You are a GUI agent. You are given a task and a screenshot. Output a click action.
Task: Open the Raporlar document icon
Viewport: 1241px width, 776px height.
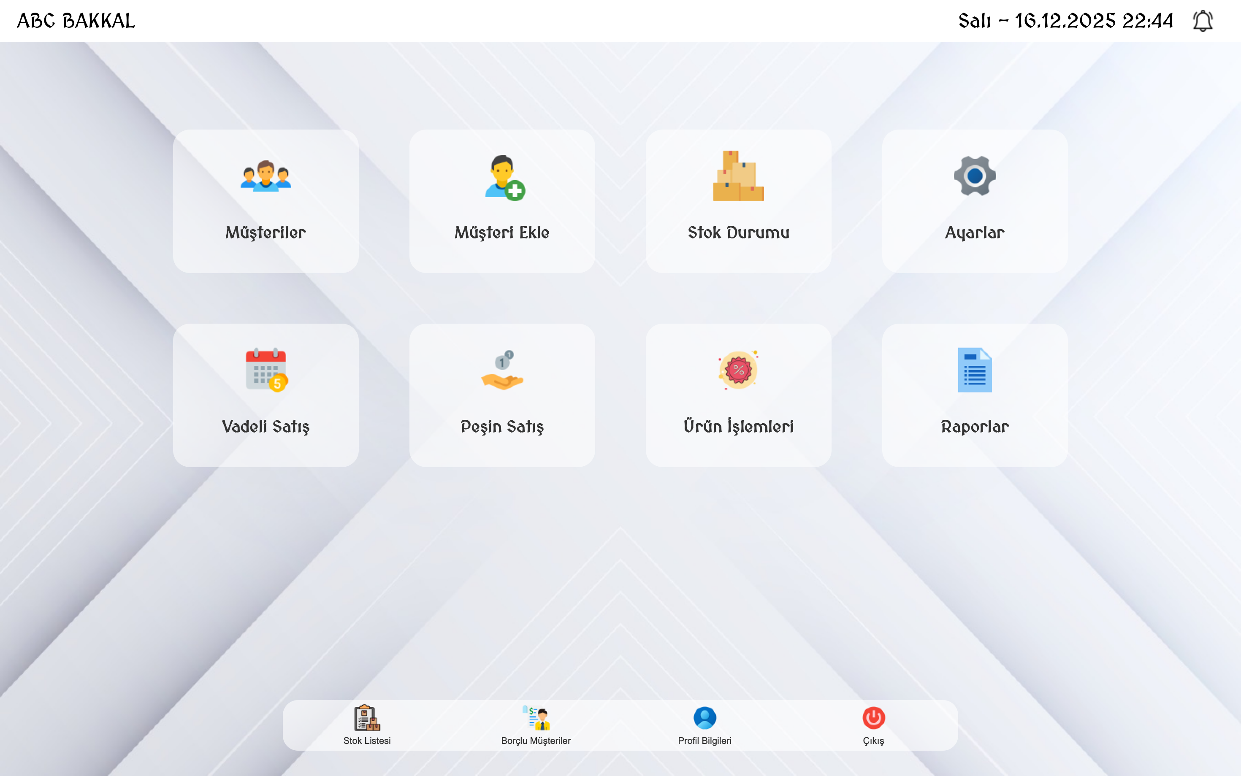coord(975,370)
